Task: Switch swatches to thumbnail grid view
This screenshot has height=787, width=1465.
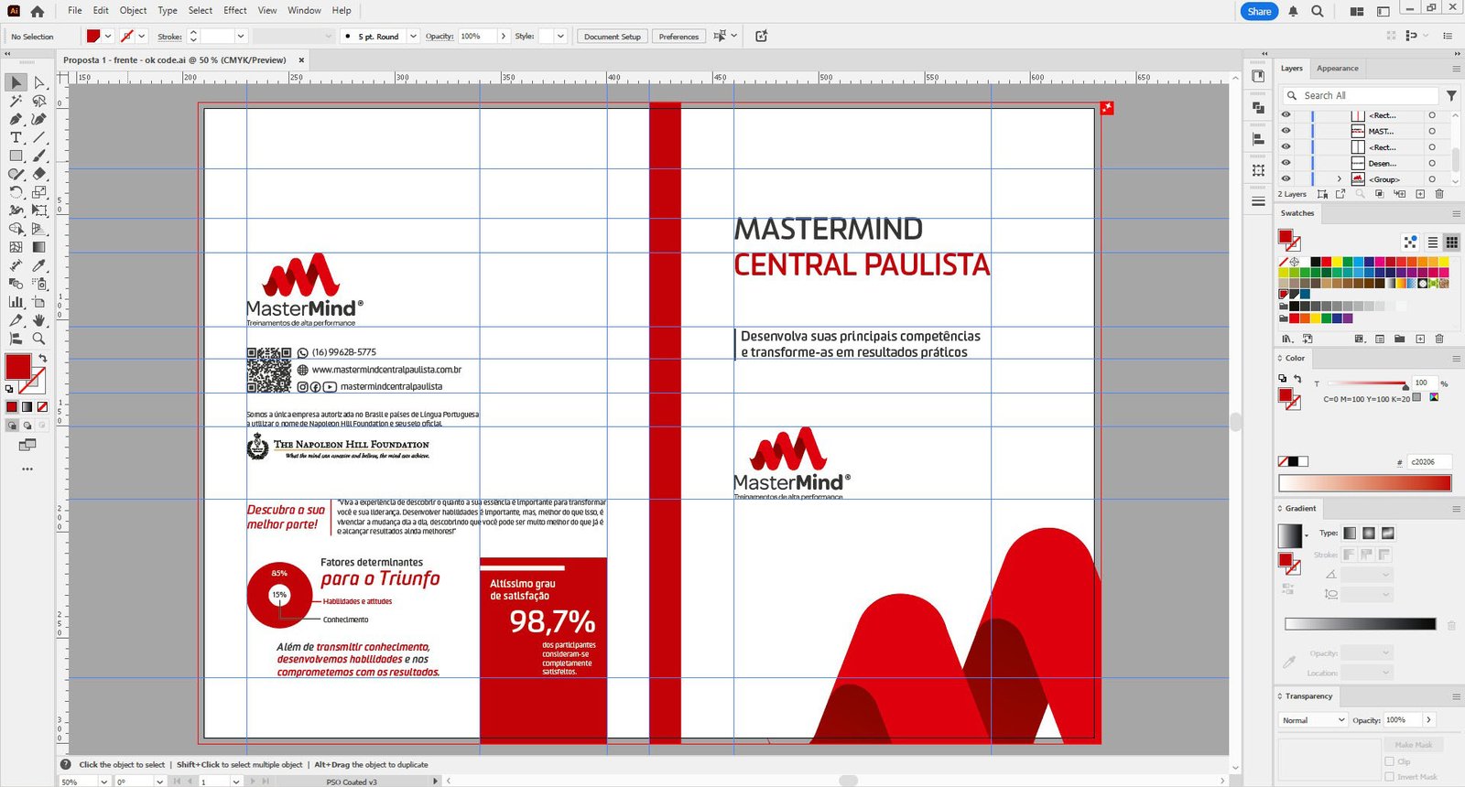Action: click(1452, 243)
